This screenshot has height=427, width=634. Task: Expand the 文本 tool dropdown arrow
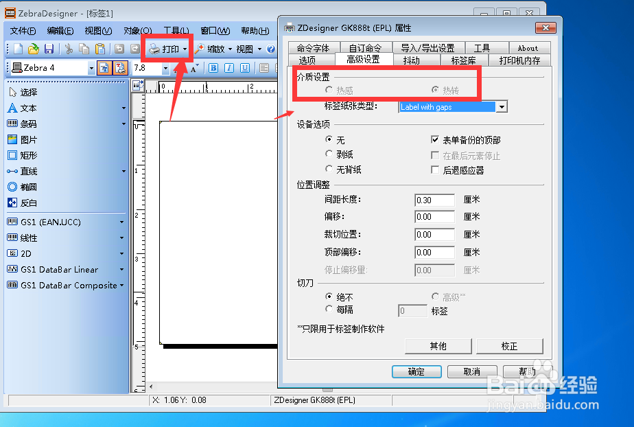(x=124, y=108)
